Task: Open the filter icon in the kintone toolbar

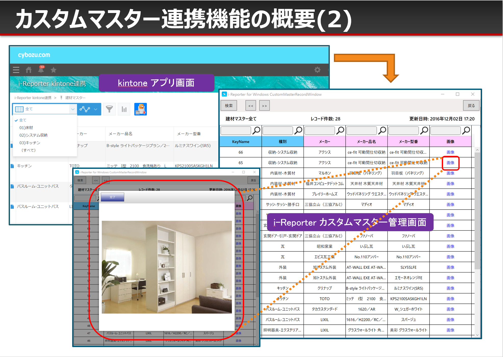Action: coord(109,109)
